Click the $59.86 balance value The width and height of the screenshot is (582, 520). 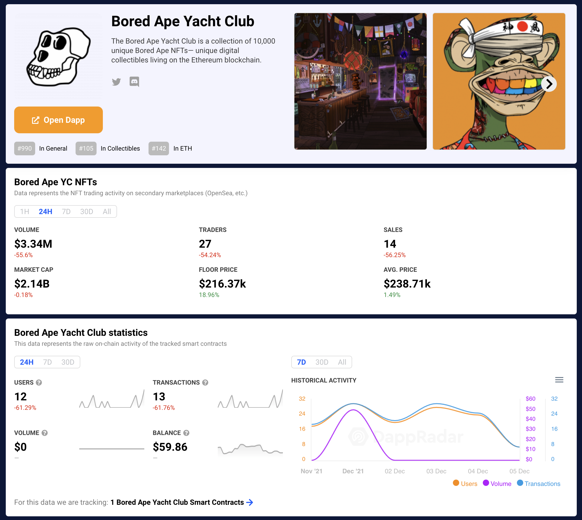point(170,447)
